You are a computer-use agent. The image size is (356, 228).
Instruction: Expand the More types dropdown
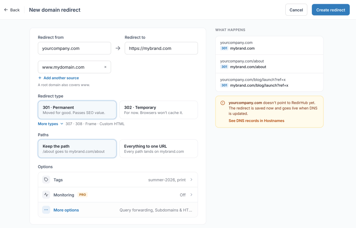pos(50,124)
